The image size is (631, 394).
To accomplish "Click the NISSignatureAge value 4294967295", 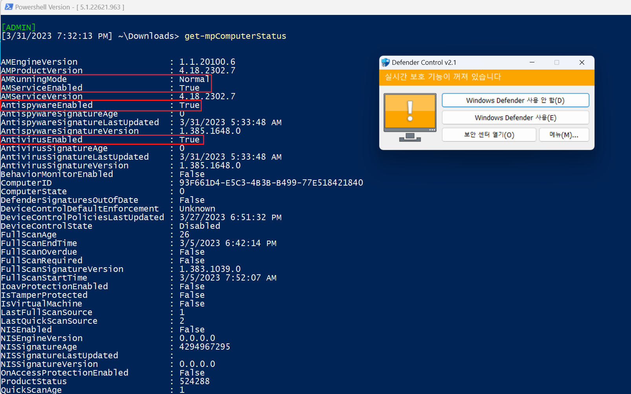I will coord(205,347).
